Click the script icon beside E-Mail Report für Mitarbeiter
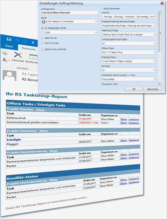The width and height of the screenshot is (167, 219). pyautogui.click(x=43, y=21)
